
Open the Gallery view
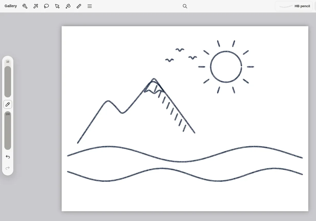tap(11, 6)
